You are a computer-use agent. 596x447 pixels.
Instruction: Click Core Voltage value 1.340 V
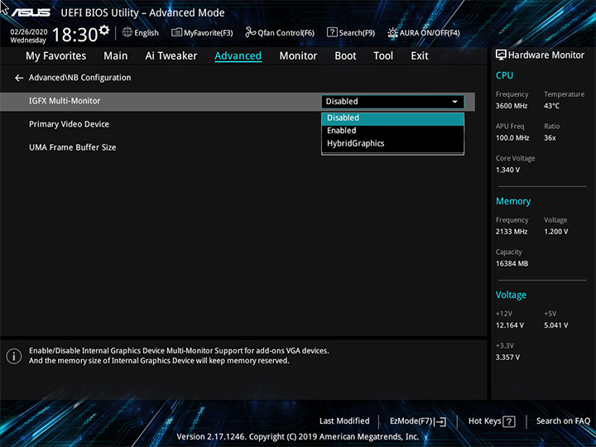point(507,170)
